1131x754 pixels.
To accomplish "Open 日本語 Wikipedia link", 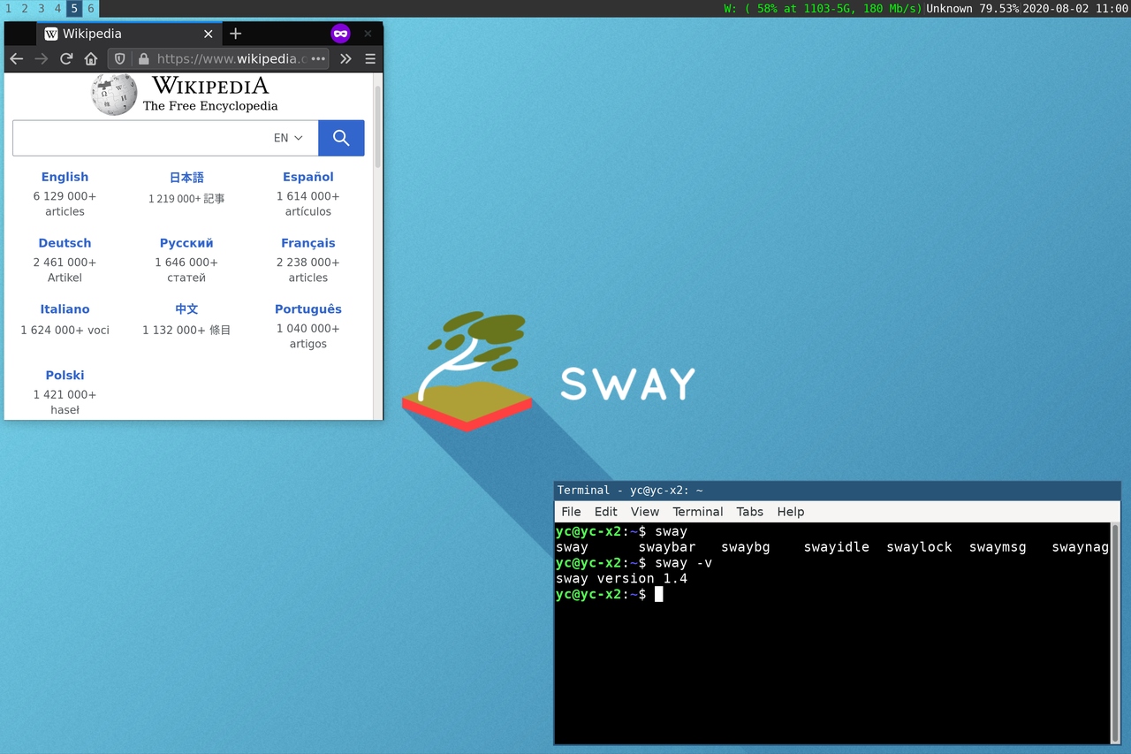I will click(186, 178).
